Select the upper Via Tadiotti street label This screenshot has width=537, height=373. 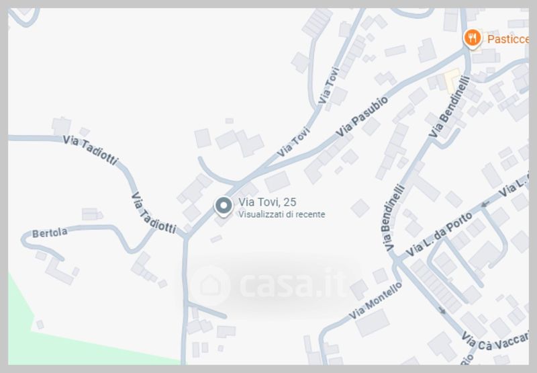[x=91, y=150]
